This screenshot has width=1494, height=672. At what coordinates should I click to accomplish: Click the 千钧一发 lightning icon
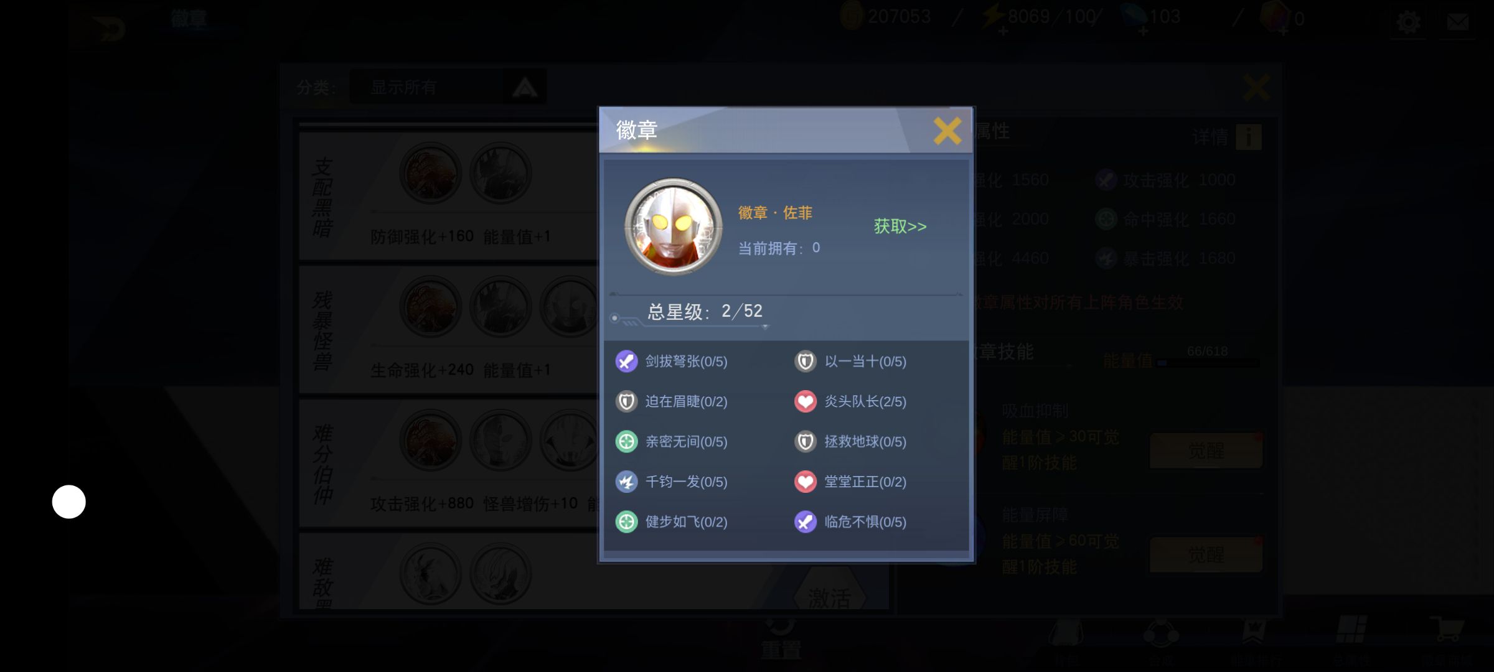[x=626, y=482]
